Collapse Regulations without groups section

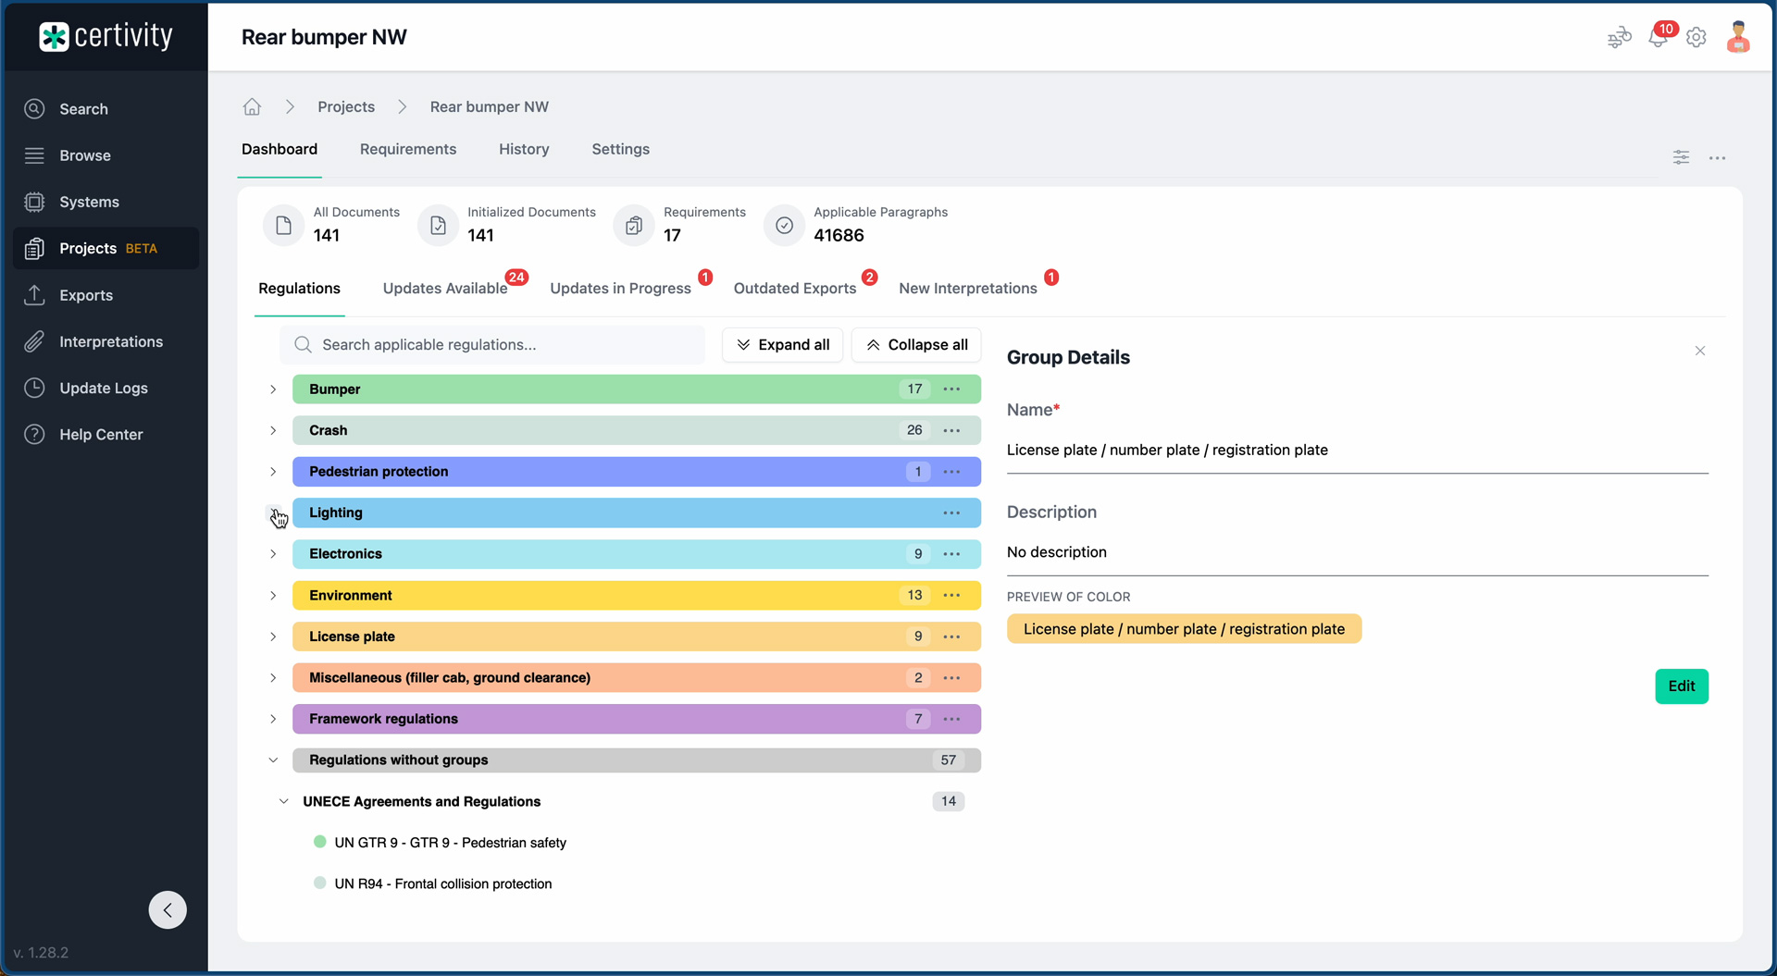[273, 760]
